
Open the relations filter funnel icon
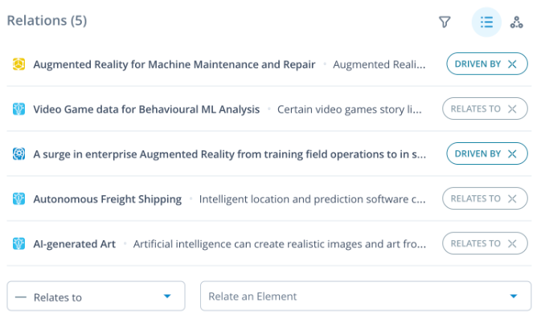[x=445, y=22]
